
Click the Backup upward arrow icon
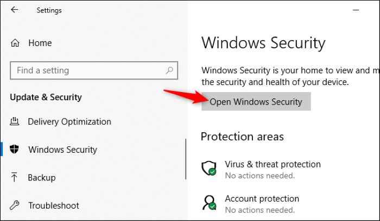(x=14, y=177)
